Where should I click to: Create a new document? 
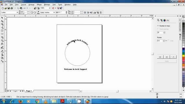(3, 8)
